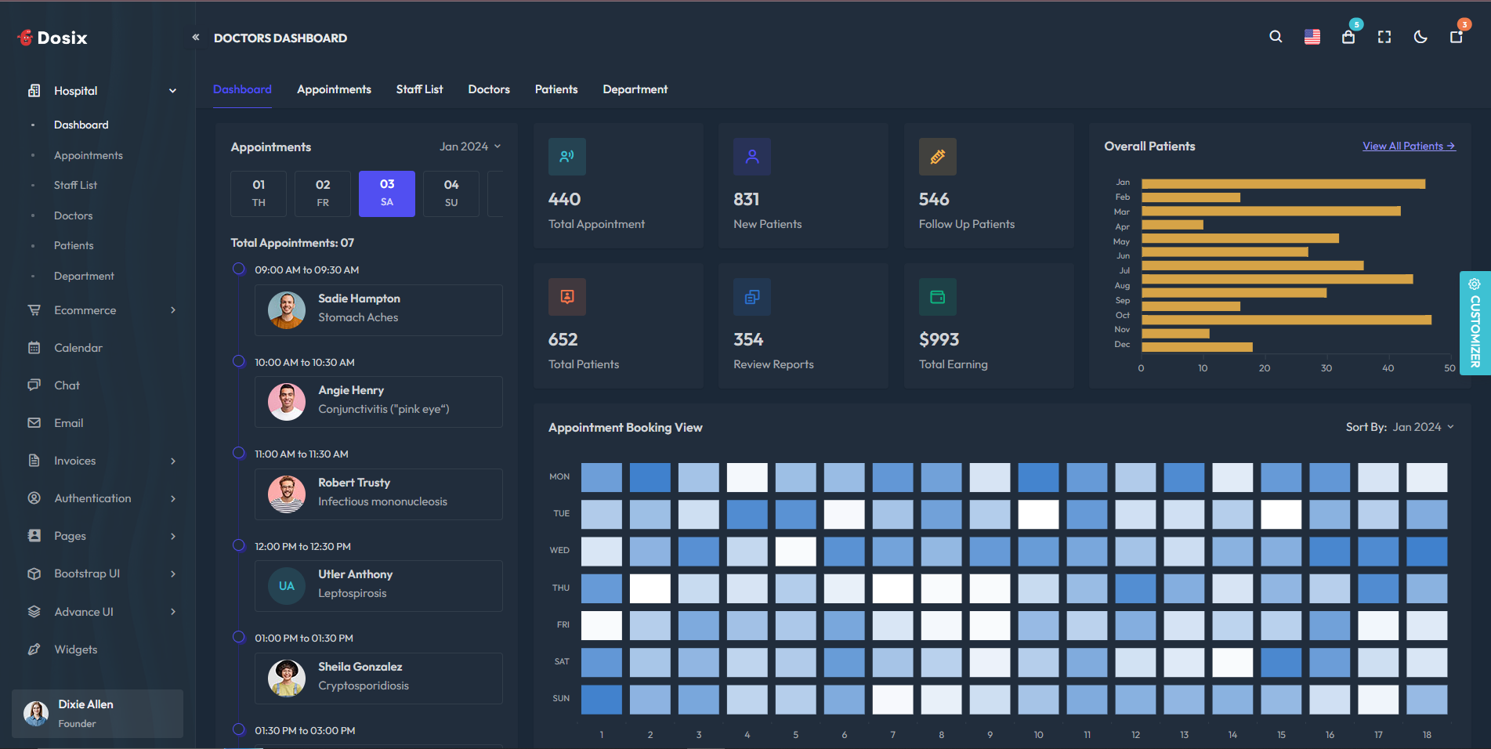Screen dimensions: 1491x749
Task: Select date 03 SA in appointments
Action: click(x=387, y=194)
